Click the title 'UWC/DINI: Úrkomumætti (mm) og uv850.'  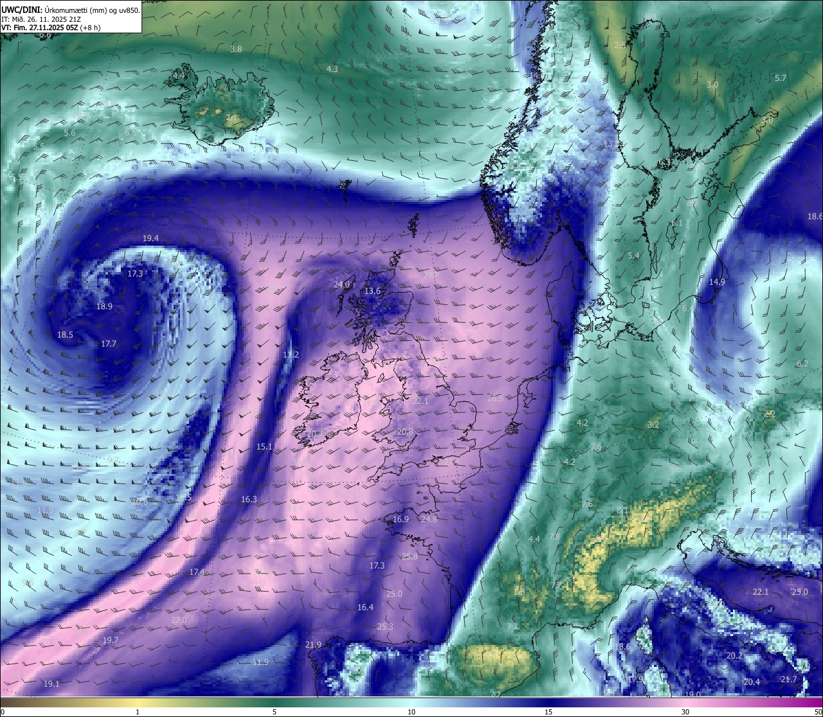coord(70,10)
